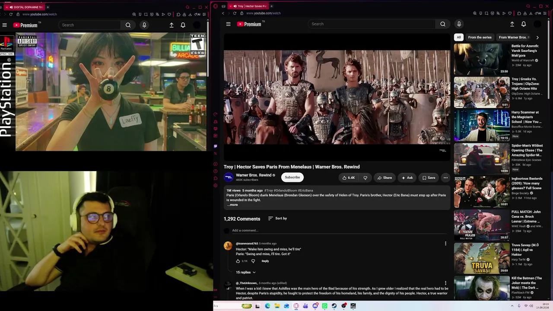Click the Add a comment field
Image resolution: width=553 pixels, height=311 pixels.
pyautogui.click(x=340, y=231)
